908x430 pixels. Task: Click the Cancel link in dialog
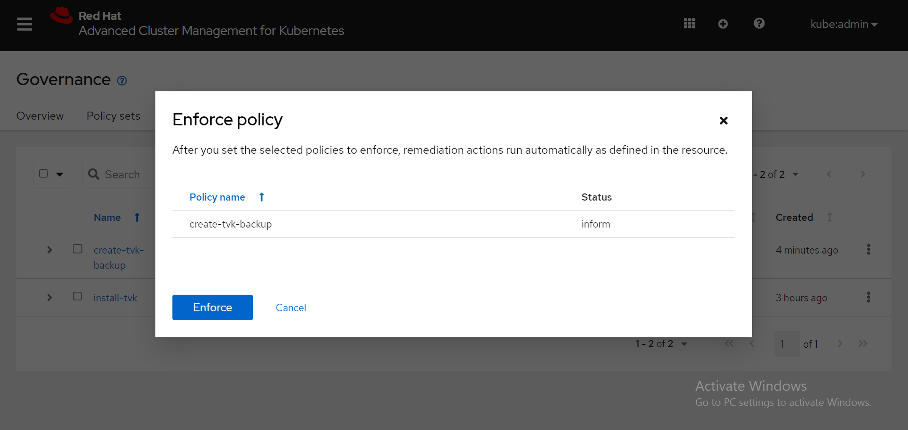click(x=291, y=308)
